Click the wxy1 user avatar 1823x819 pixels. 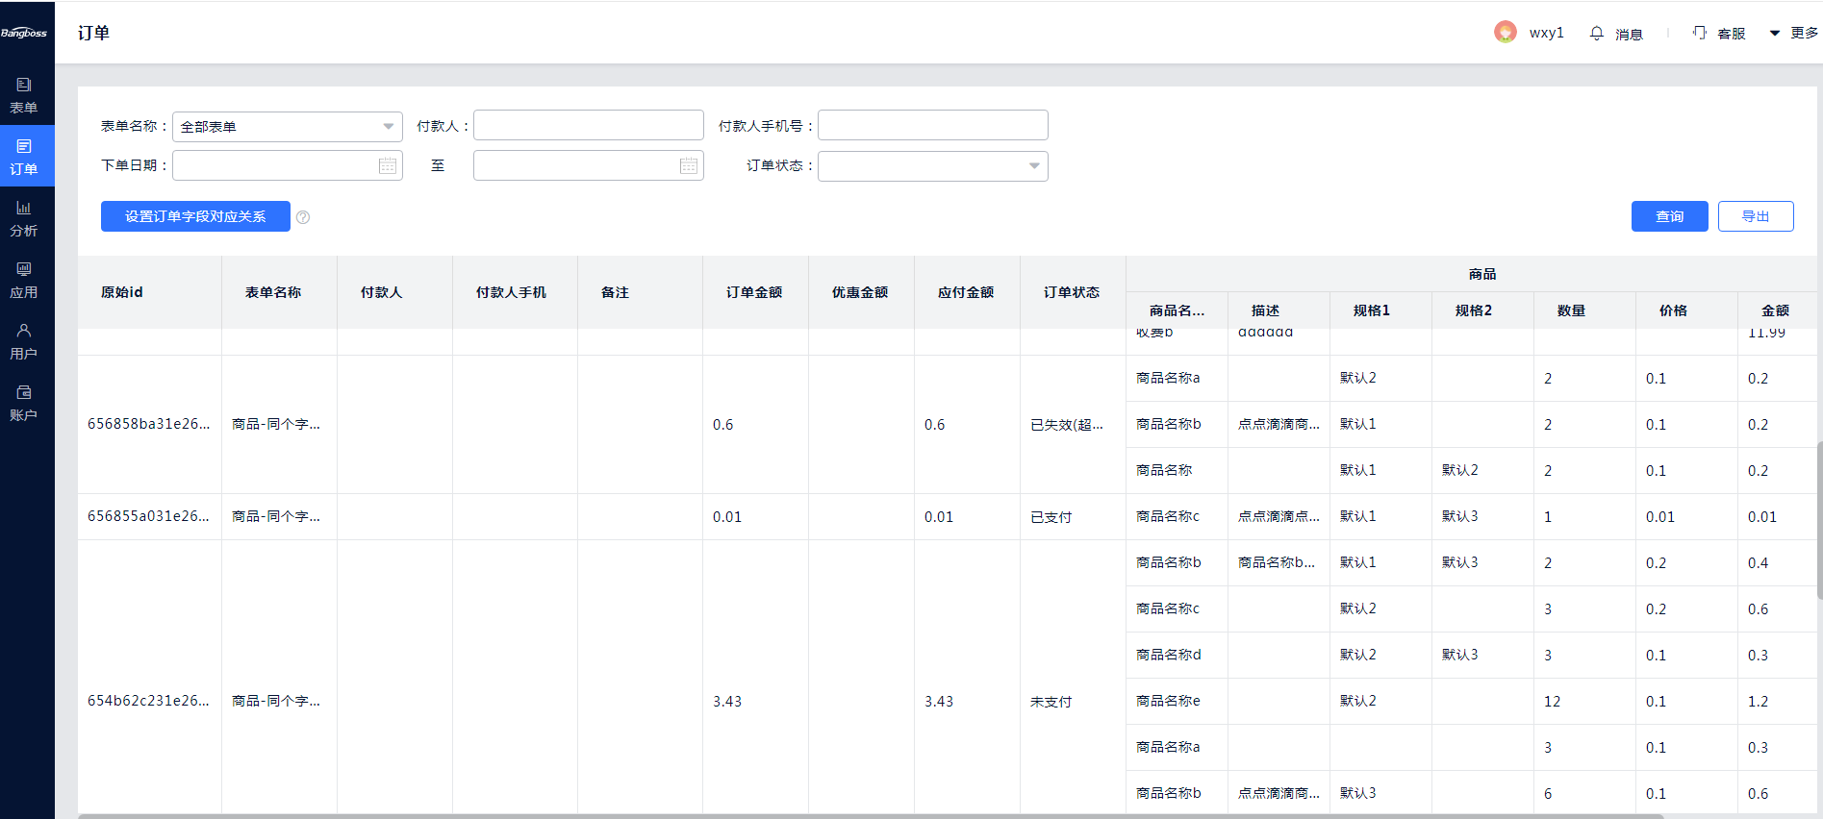pyautogui.click(x=1506, y=33)
